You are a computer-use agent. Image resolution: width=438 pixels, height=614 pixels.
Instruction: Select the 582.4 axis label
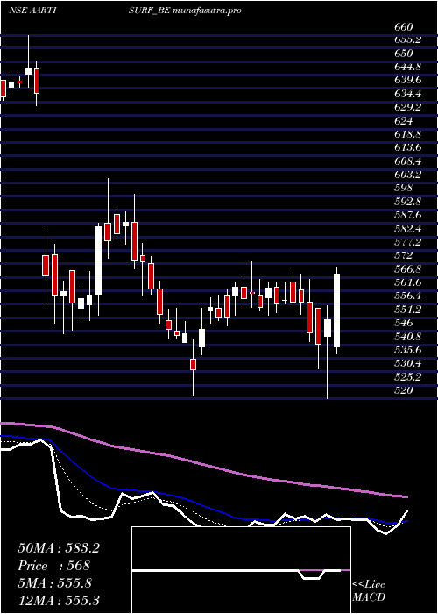[408, 228]
